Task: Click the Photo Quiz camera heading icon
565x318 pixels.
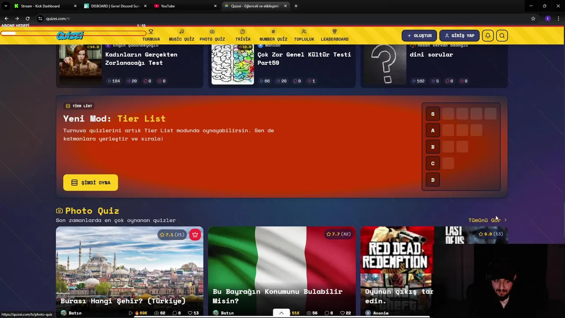Action: 59,211
